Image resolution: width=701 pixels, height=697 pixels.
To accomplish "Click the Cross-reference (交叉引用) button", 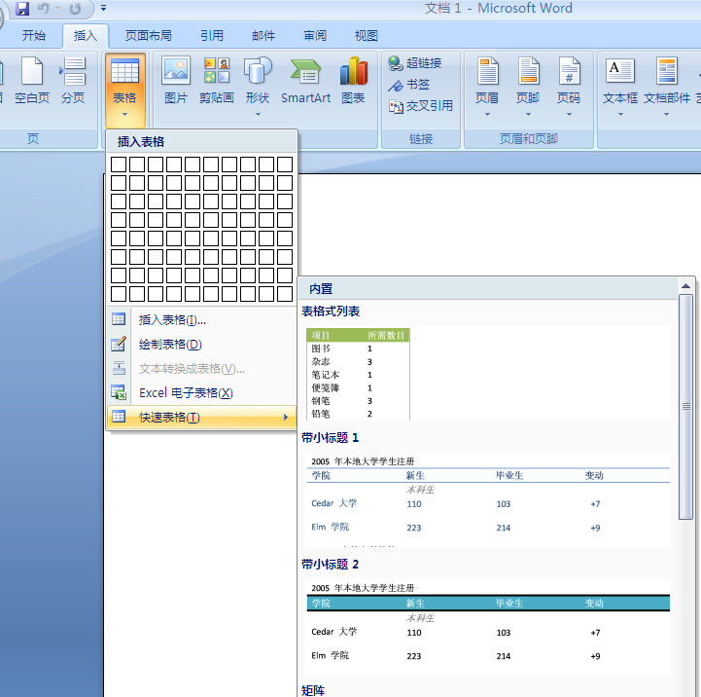I will 421,106.
